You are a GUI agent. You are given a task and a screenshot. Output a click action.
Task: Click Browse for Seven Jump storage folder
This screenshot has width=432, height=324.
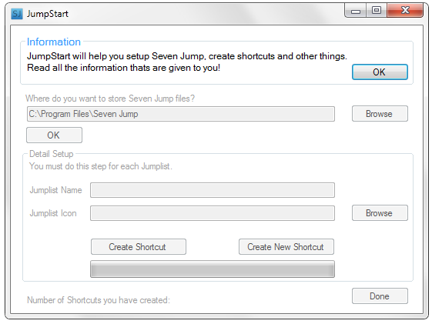click(x=380, y=114)
